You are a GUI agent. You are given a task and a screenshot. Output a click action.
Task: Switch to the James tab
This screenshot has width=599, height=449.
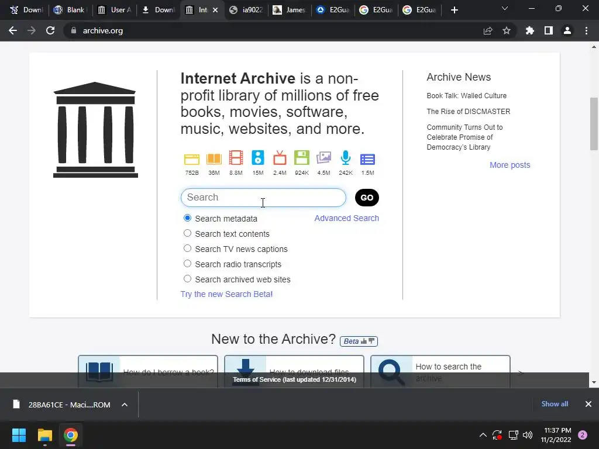[x=290, y=10]
